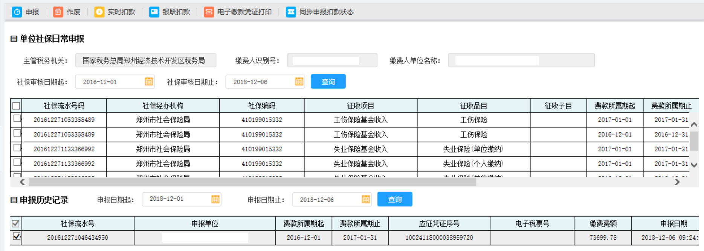Click the 征收品目 column header
Viewport: 704px width, 251px height.
(473, 106)
